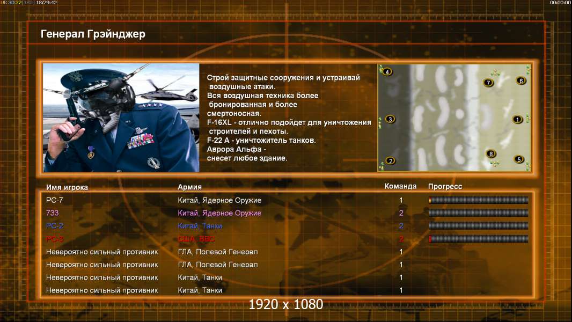Click 733's purple army 'Китай, Ядерное Оружие'
This screenshot has height=322, width=572.
tap(219, 213)
